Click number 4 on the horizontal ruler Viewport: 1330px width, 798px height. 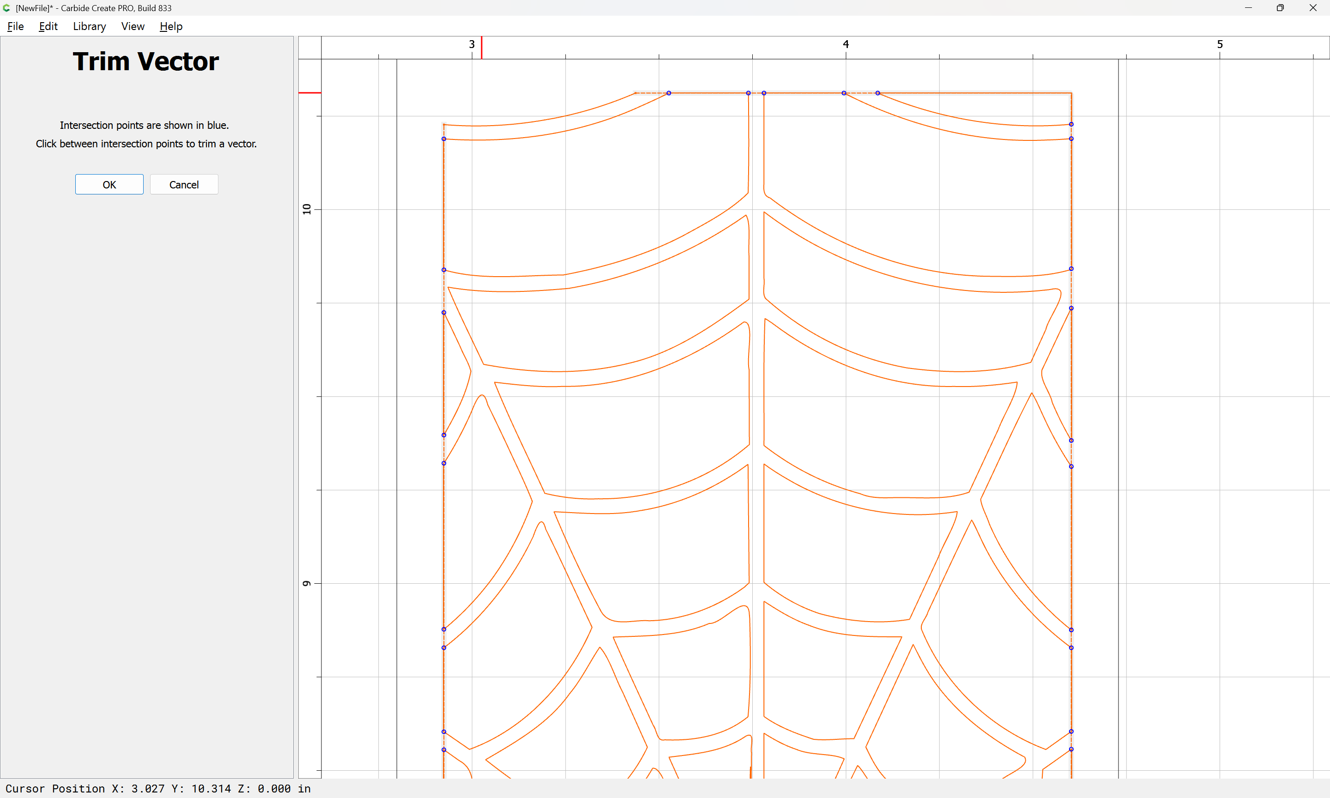point(846,44)
